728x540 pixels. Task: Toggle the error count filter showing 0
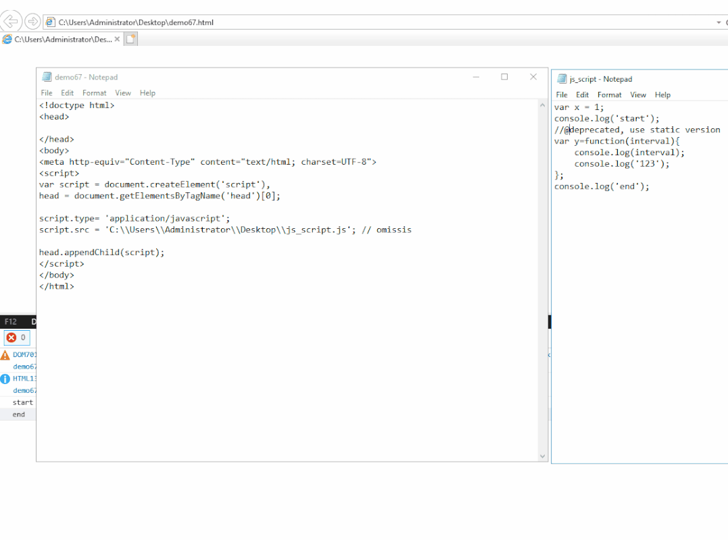click(x=17, y=337)
